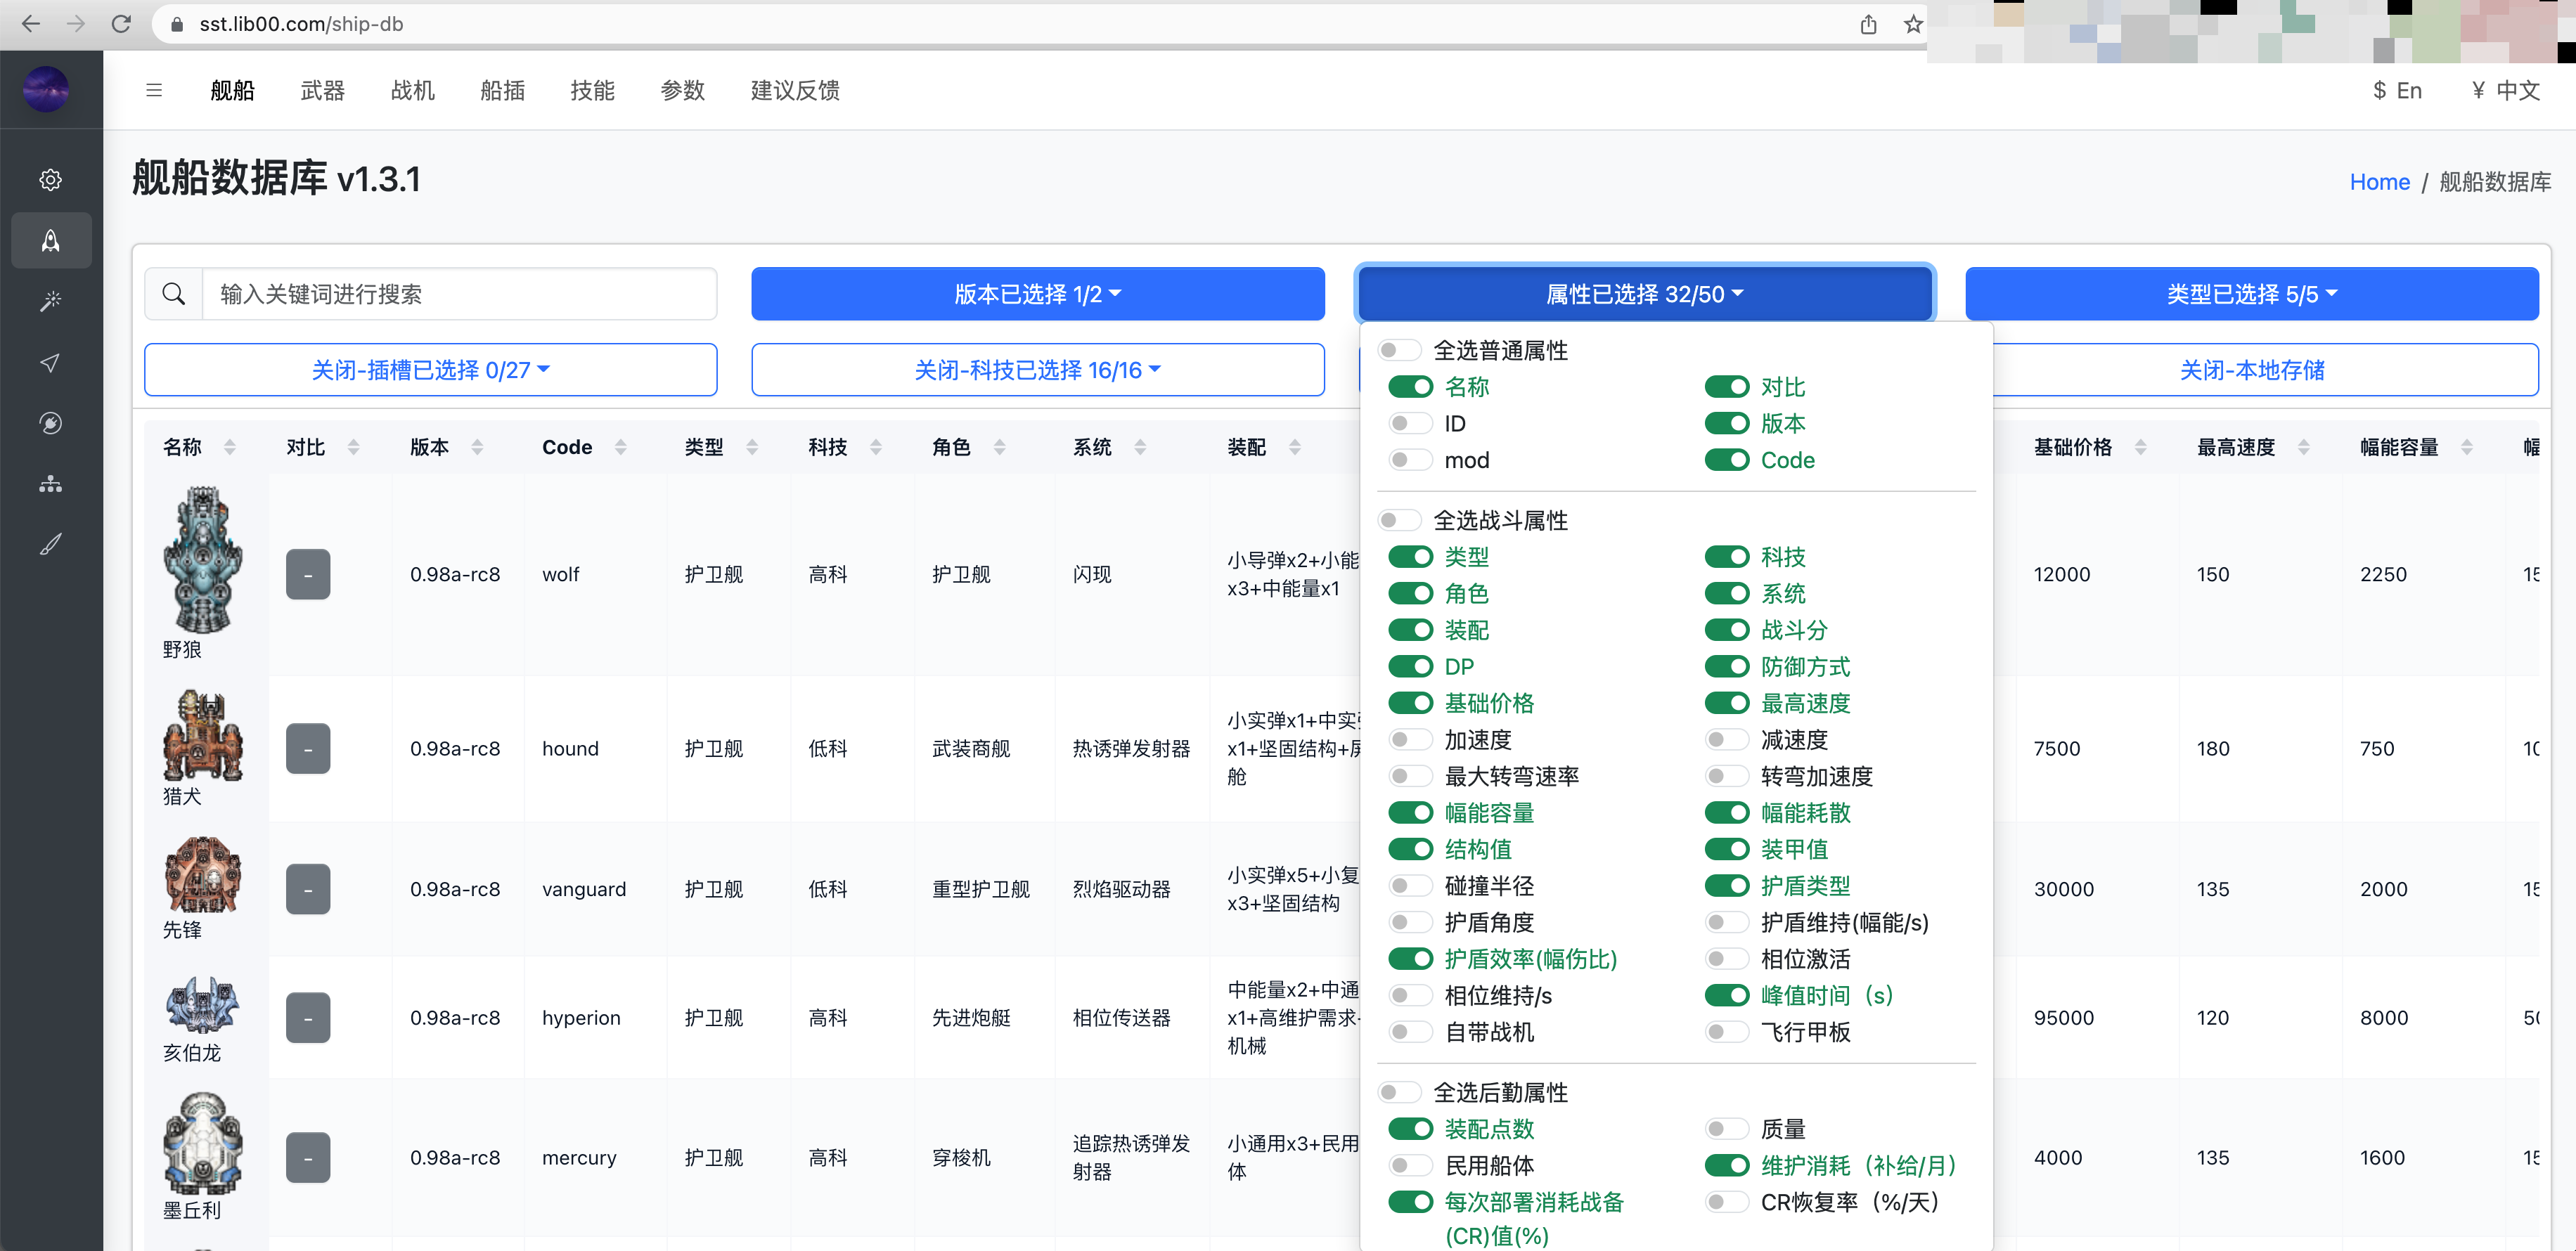Click the sitemap hierarchy icon in the sidebar
This screenshot has height=1251, width=2576.
click(x=51, y=483)
